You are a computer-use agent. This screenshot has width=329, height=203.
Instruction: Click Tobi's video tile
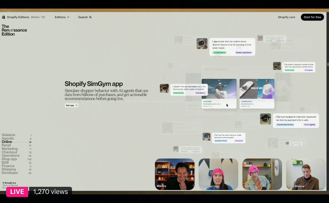pos(262,174)
